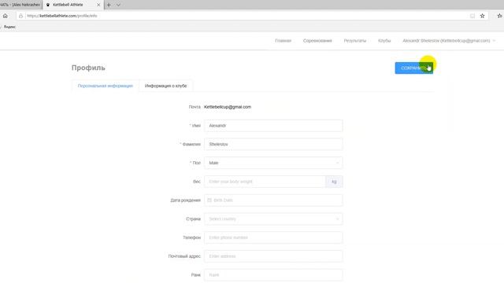
Task: Open a new tab with plus icon
Action: [109, 5]
